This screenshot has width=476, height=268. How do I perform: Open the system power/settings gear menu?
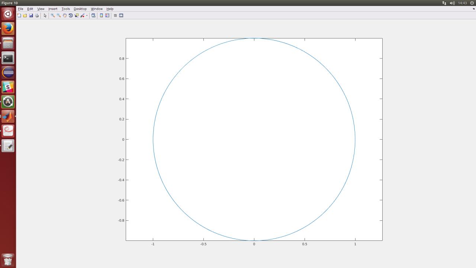click(472, 3)
